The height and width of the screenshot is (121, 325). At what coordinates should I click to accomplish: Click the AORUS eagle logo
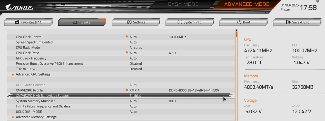point(20,7)
